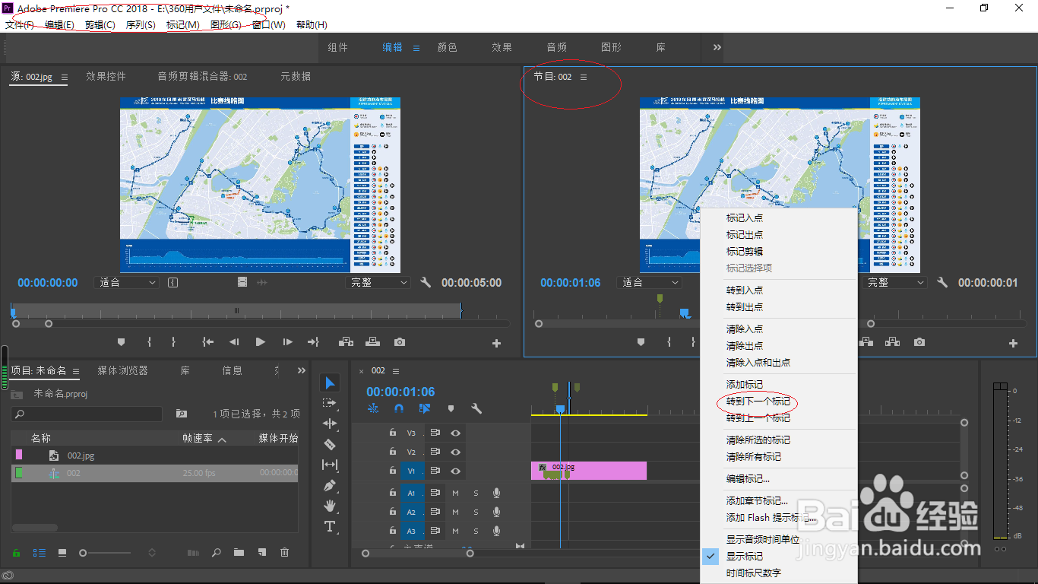Screen dimensions: 1038x584
Task: Switch to the 媒体浏览器 tab
Action: point(122,370)
